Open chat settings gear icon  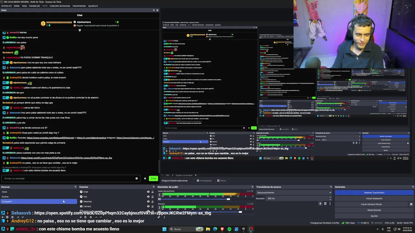[145, 178]
